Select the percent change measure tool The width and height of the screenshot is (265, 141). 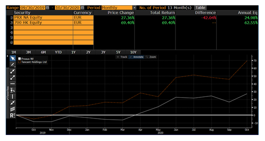click(13, 90)
